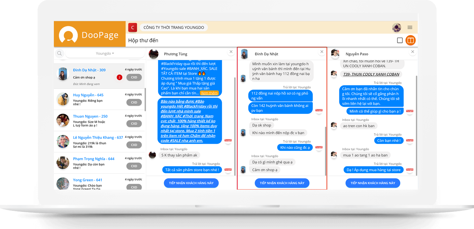The image size is (474, 229).
Task: Close the Phương Tùng chat panel
Action: click(231, 52)
